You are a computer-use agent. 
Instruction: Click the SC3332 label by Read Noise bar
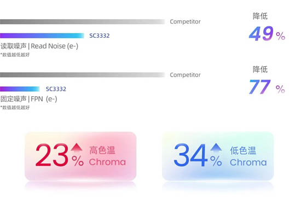(100, 36)
